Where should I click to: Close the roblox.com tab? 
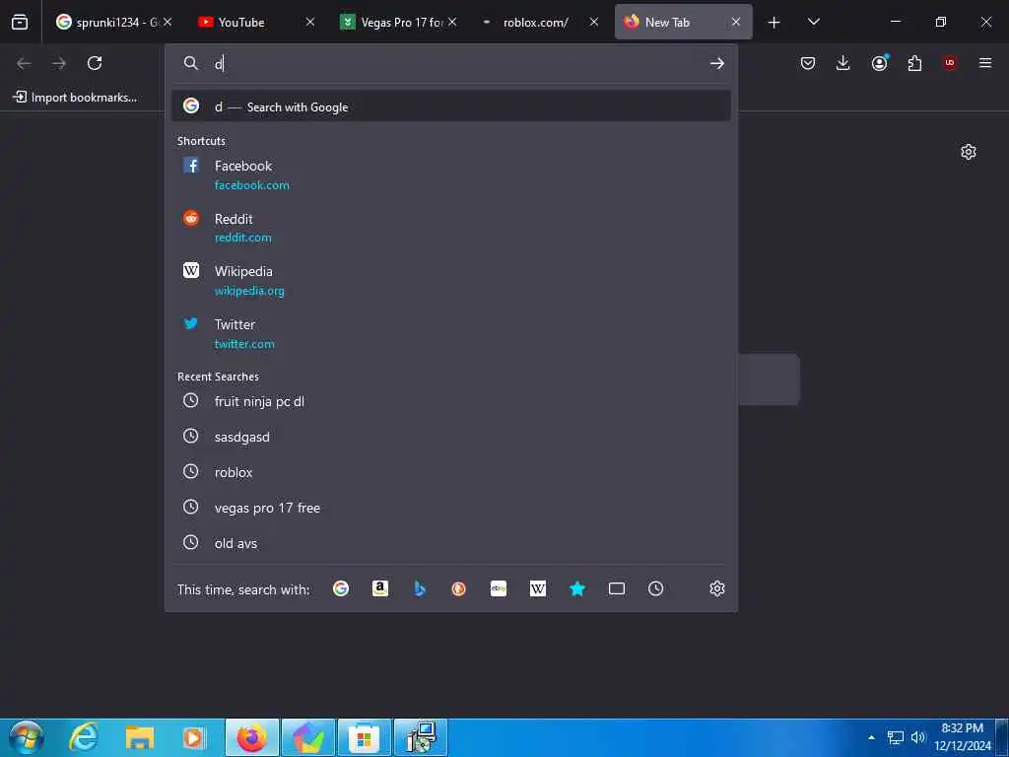click(x=594, y=22)
